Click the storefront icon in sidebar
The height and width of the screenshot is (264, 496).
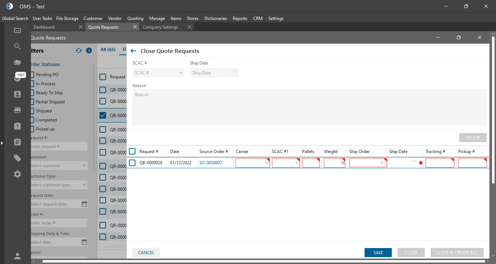17,110
